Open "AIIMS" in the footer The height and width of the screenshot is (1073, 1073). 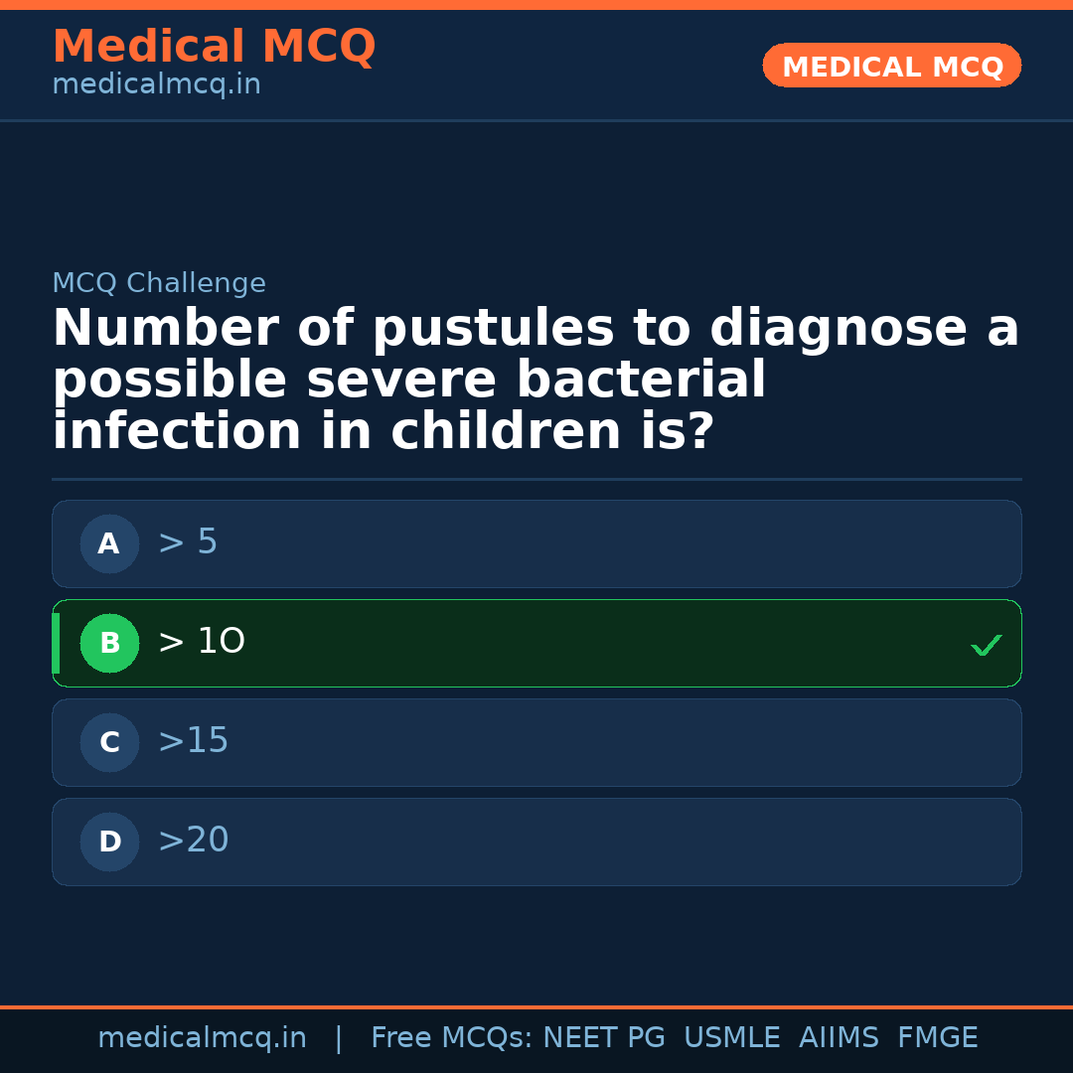pyautogui.click(x=839, y=1038)
